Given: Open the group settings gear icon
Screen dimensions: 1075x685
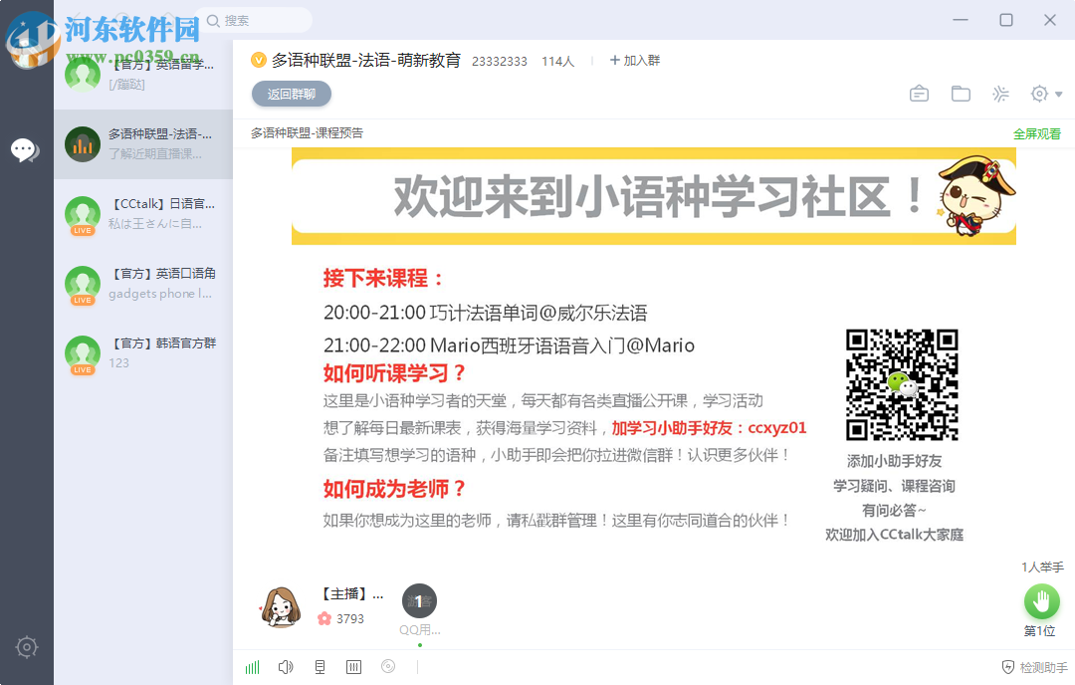Looking at the screenshot, I should [x=1036, y=93].
